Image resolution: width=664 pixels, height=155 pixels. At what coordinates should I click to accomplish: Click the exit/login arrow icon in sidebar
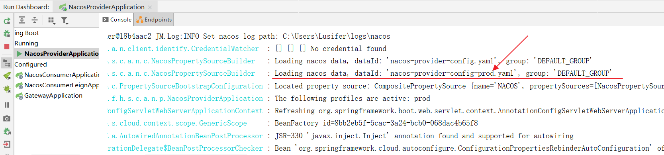pyautogui.click(x=7, y=144)
